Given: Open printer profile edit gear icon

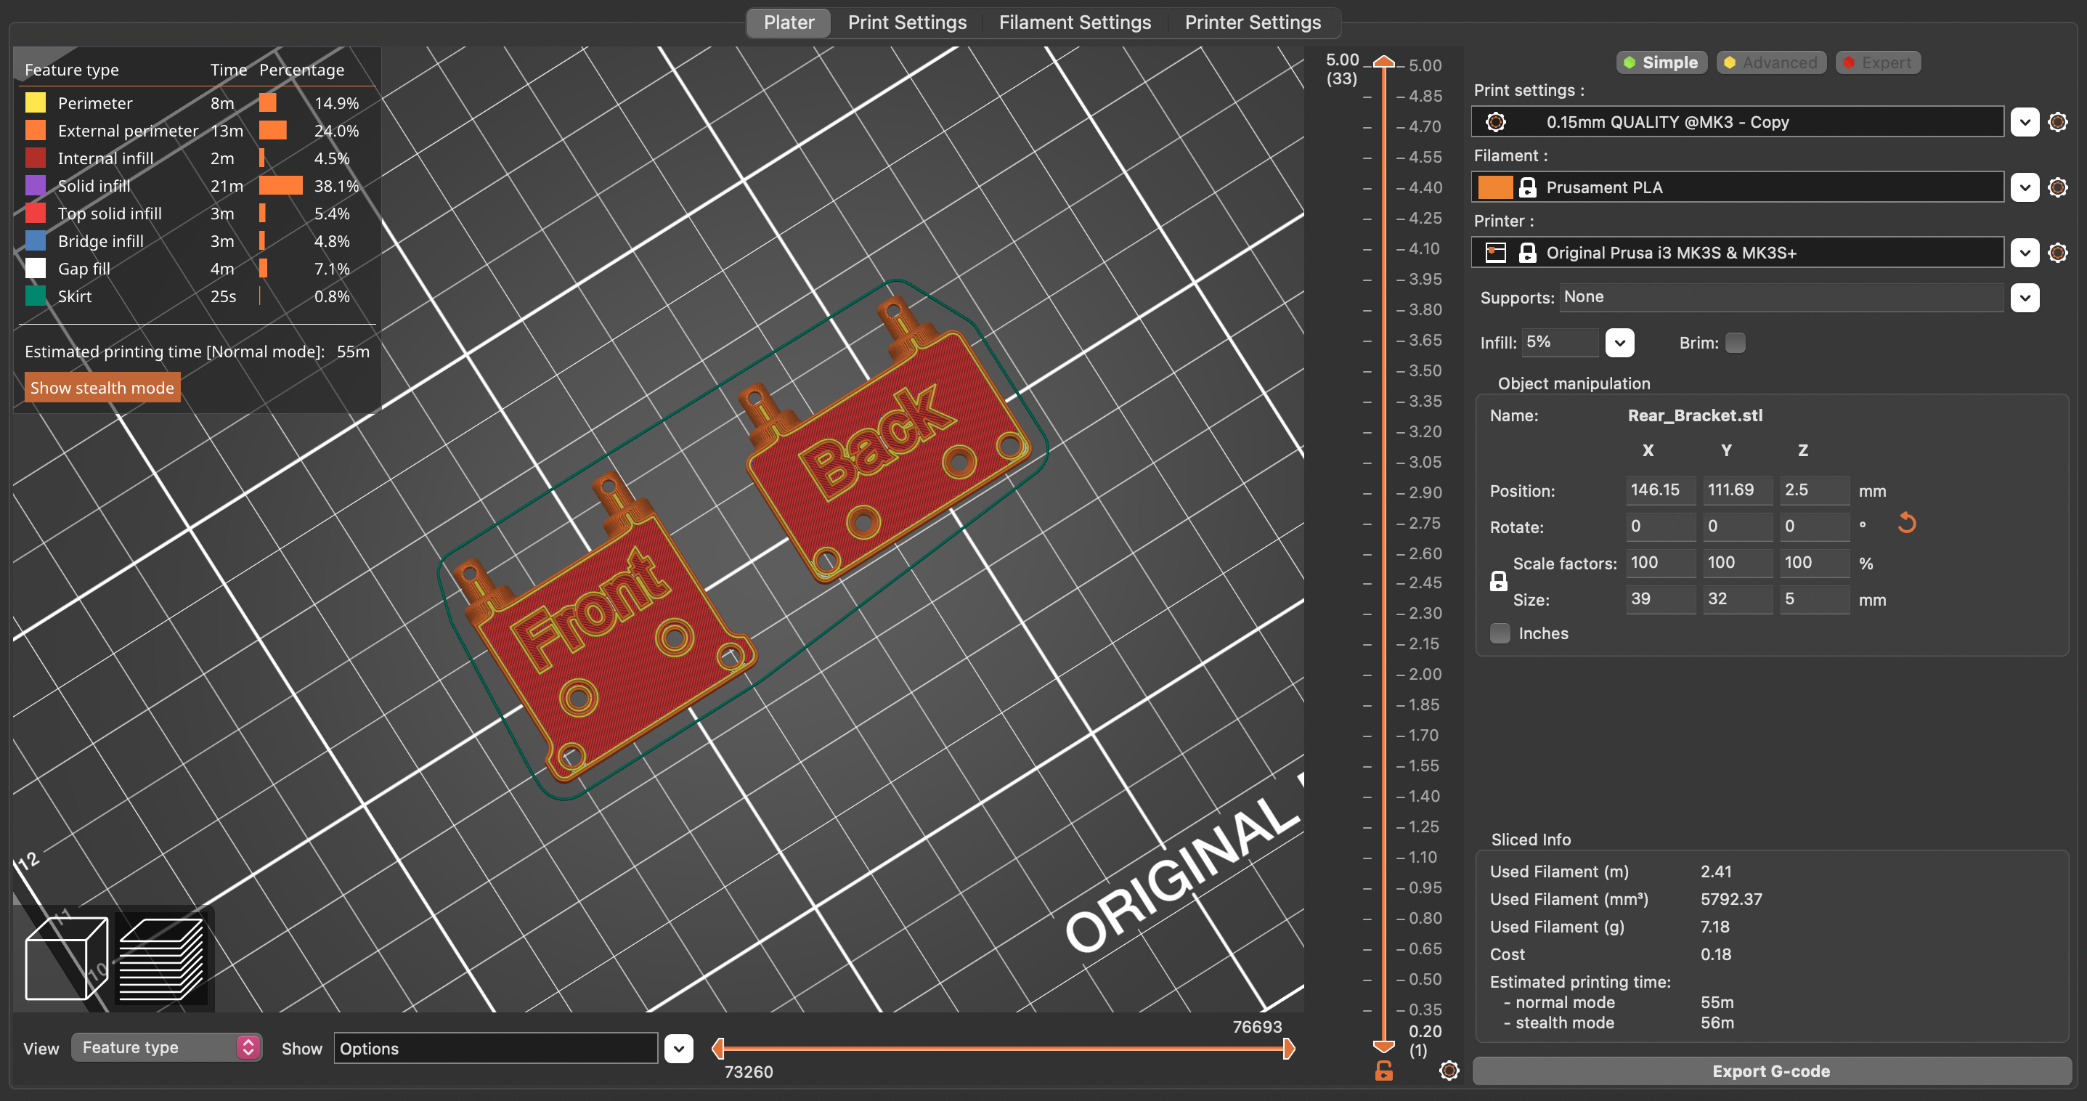Looking at the screenshot, I should (2057, 253).
